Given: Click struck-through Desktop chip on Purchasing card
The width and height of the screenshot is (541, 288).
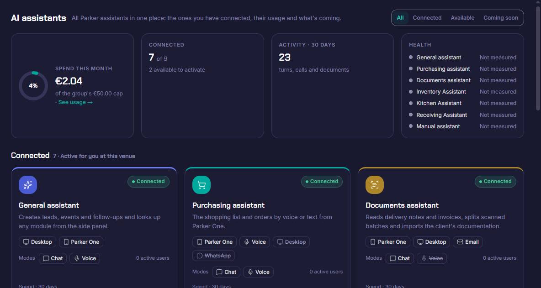Looking at the screenshot, I should 291,242.
